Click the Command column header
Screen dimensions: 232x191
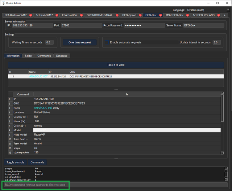(23, 94)
